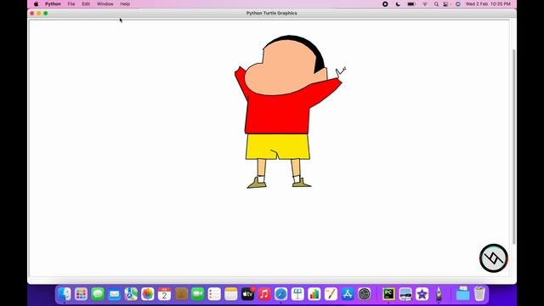Activate Siri from the menu bar

(458, 4)
